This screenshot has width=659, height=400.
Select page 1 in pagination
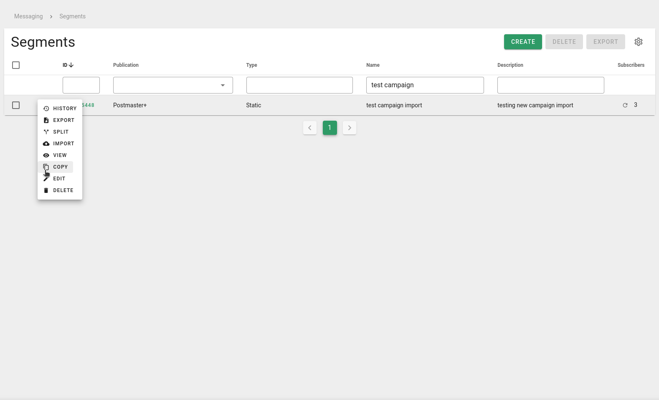[x=330, y=128]
